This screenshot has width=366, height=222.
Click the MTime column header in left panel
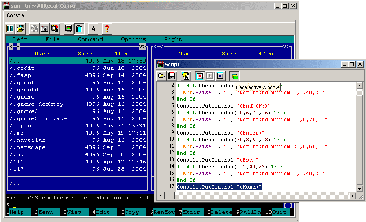123,54
